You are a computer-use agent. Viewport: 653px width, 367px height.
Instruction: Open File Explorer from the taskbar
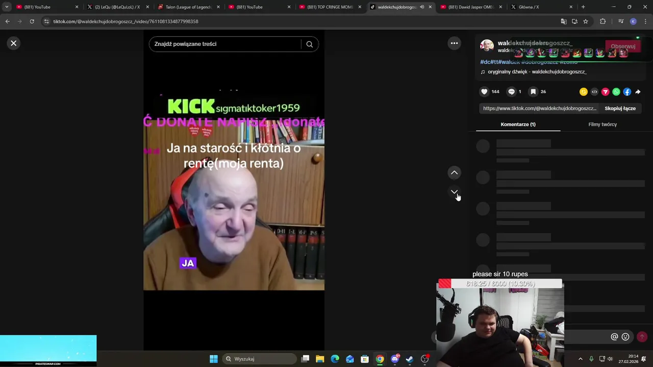(320, 359)
